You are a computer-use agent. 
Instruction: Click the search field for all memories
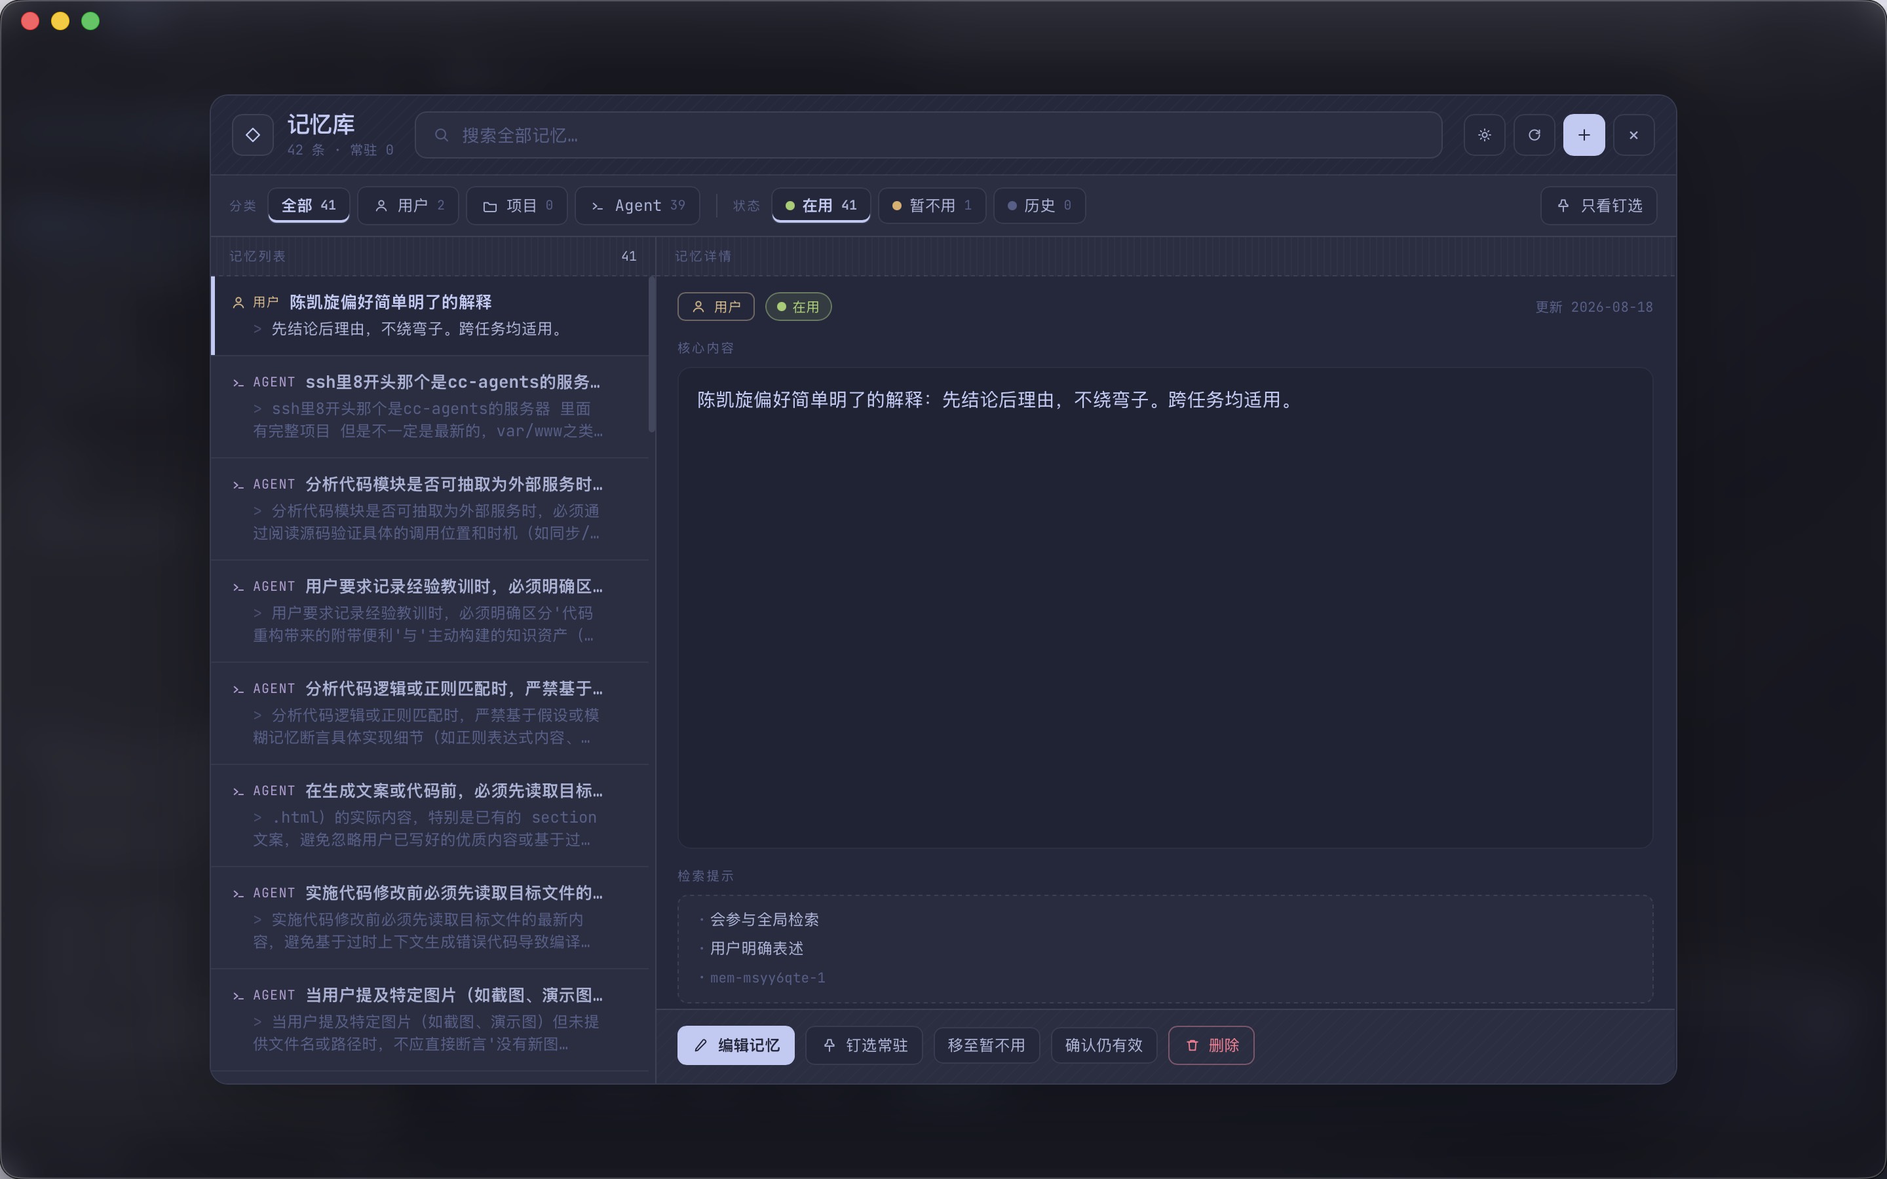(928, 135)
